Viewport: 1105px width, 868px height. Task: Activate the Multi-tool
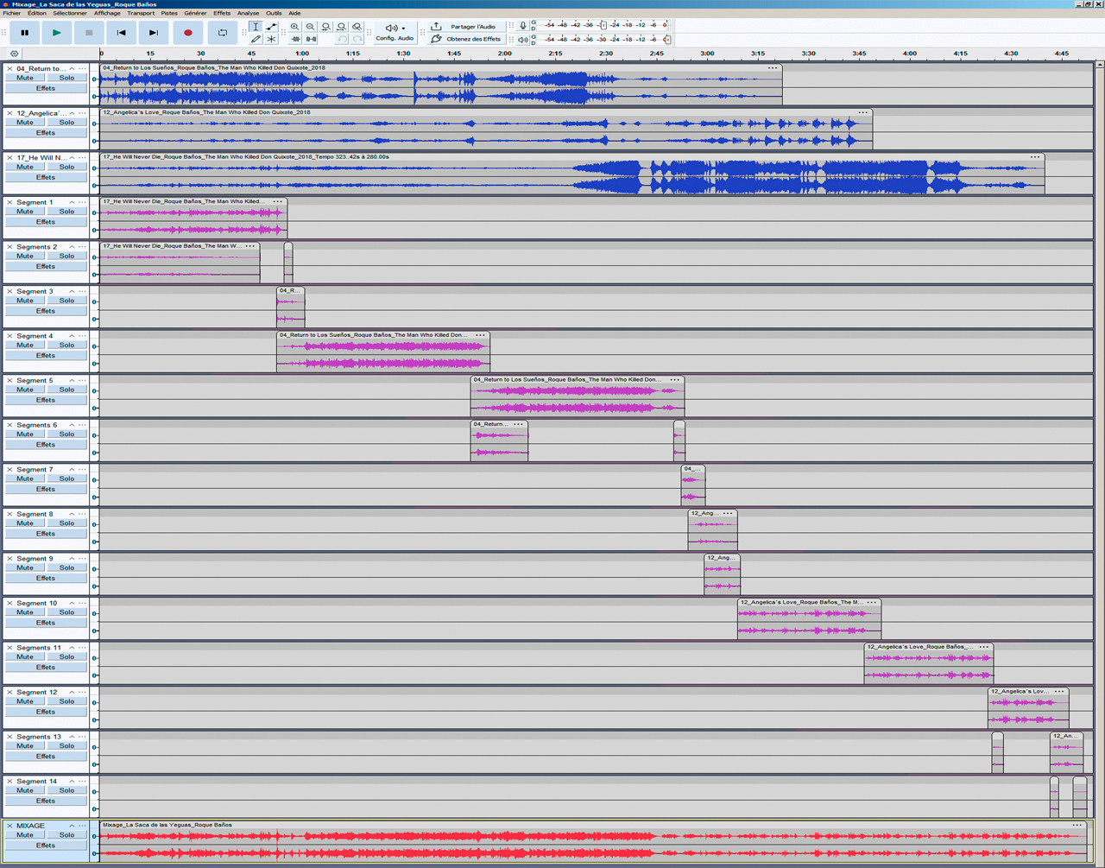[x=271, y=38]
